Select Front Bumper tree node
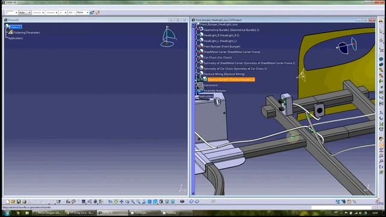 point(221,46)
